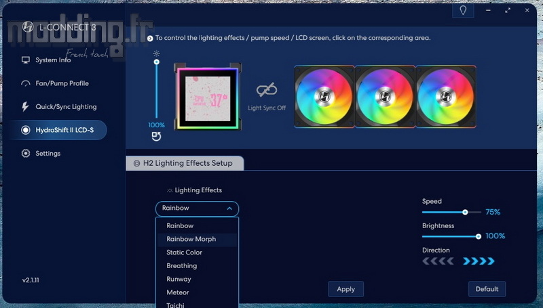Open System Info page
Image resolution: width=543 pixels, height=308 pixels.
pos(52,60)
